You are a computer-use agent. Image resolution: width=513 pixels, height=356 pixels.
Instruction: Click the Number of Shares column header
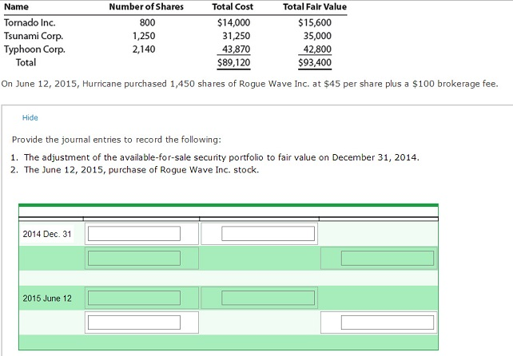pyautogui.click(x=146, y=7)
